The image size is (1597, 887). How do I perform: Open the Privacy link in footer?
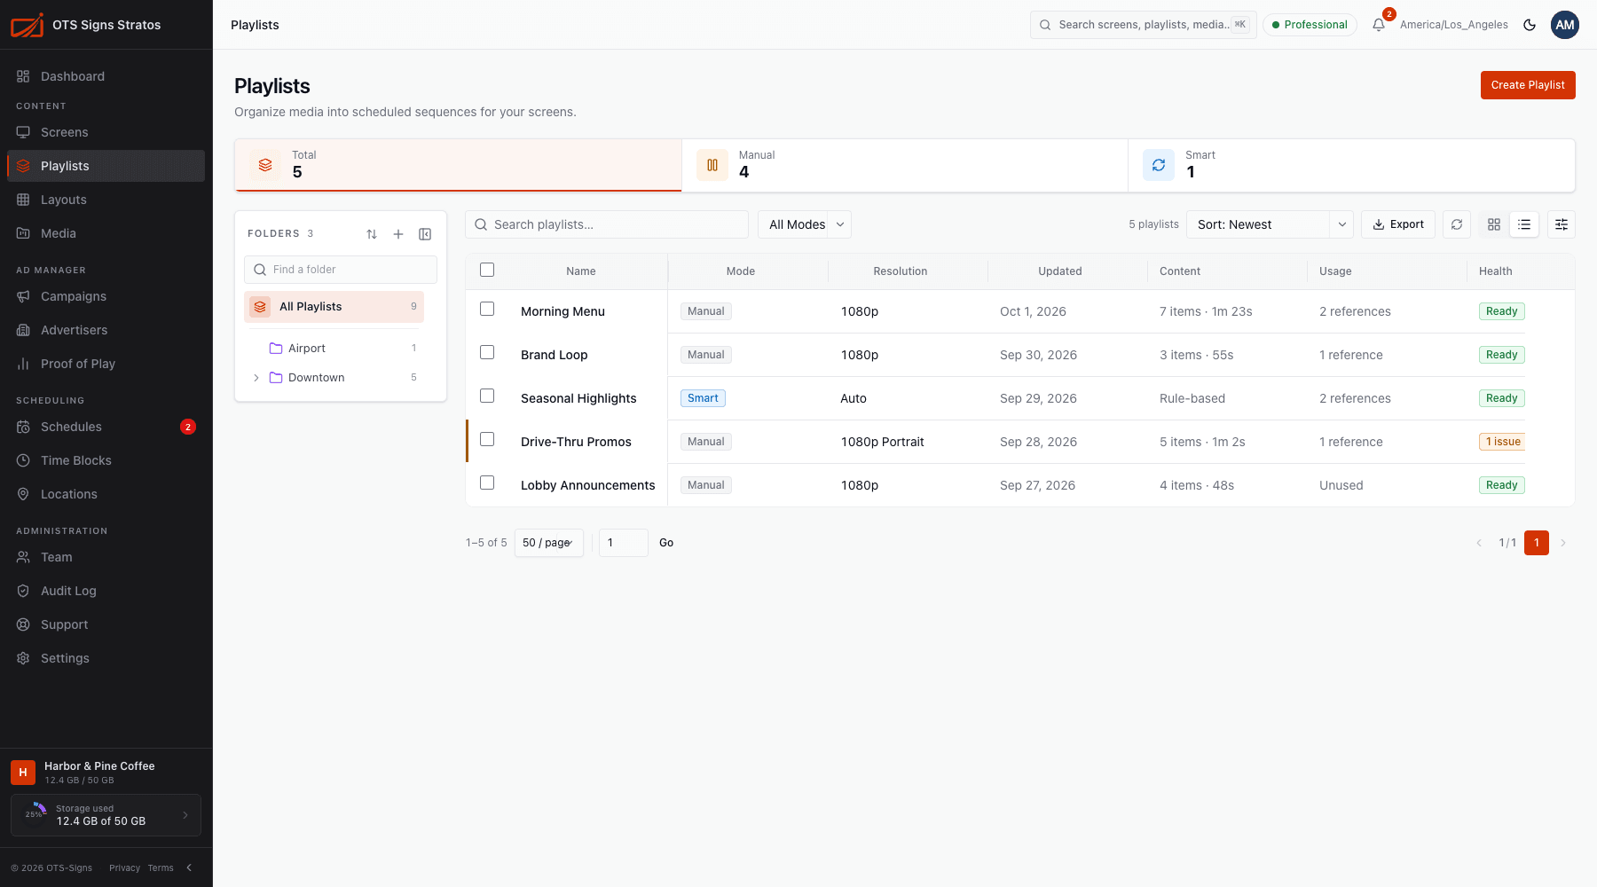coord(124,867)
